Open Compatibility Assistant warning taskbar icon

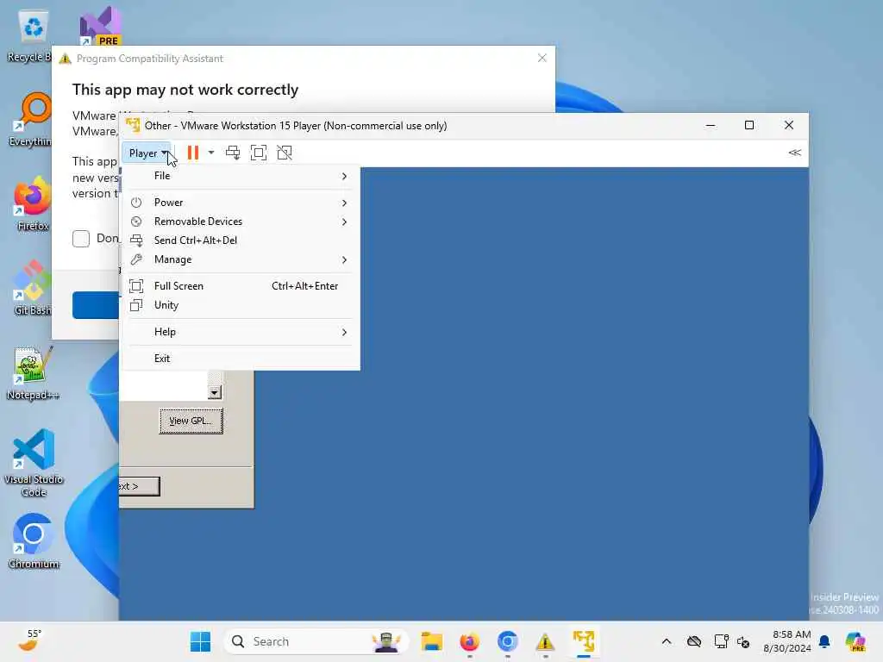coord(545,641)
